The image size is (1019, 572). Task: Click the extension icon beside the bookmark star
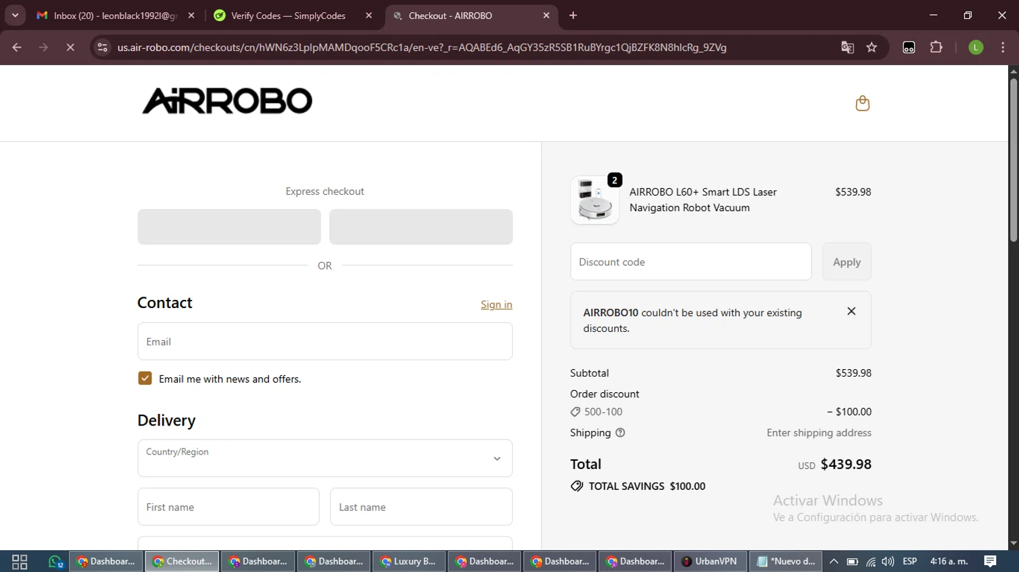tap(909, 47)
